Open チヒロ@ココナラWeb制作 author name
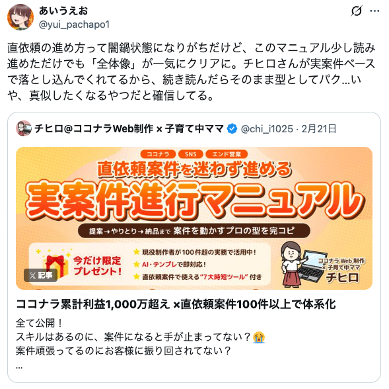This screenshot has height=389, width=389. coord(129,129)
